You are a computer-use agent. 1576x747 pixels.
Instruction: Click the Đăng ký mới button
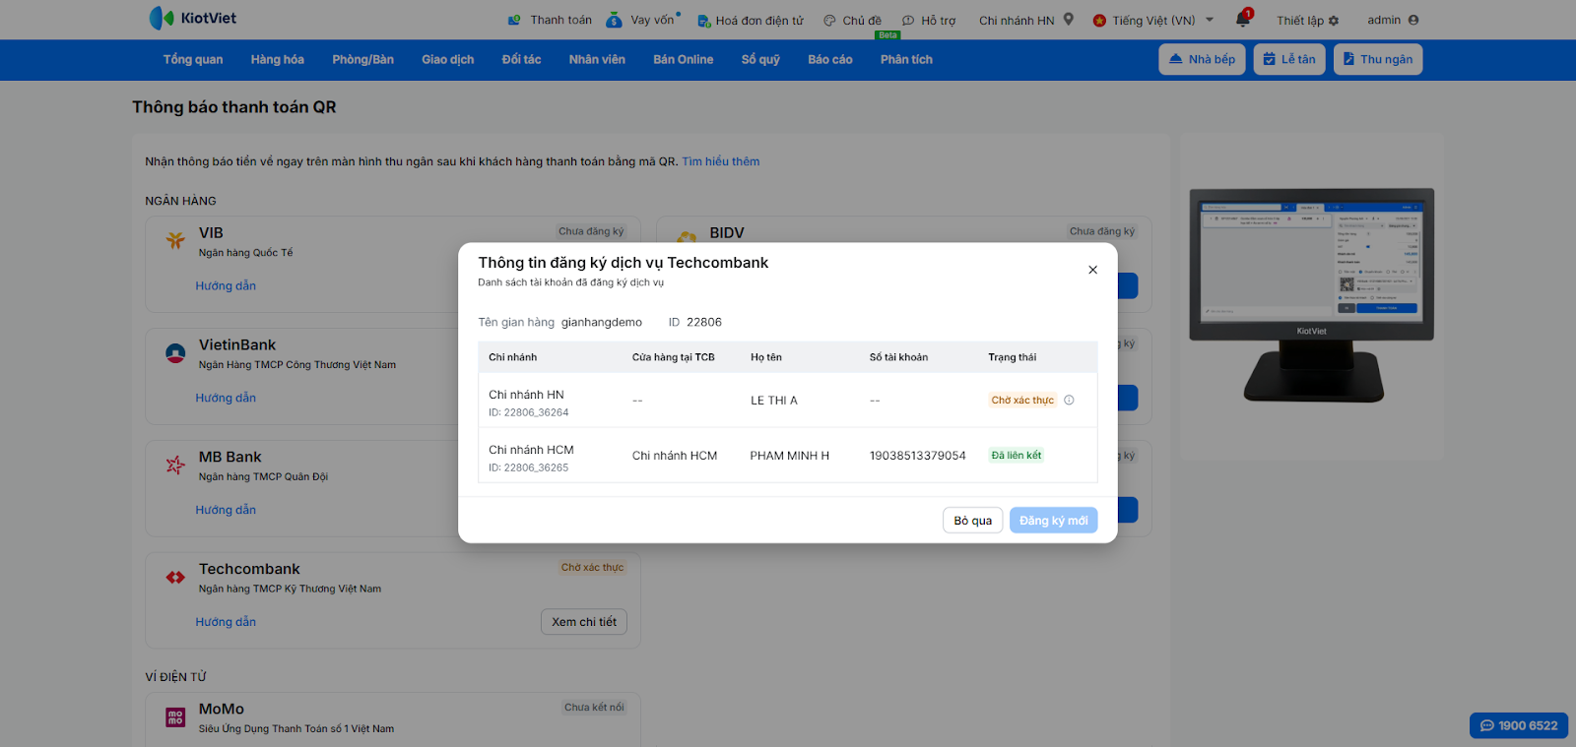pyautogui.click(x=1053, y=521)
